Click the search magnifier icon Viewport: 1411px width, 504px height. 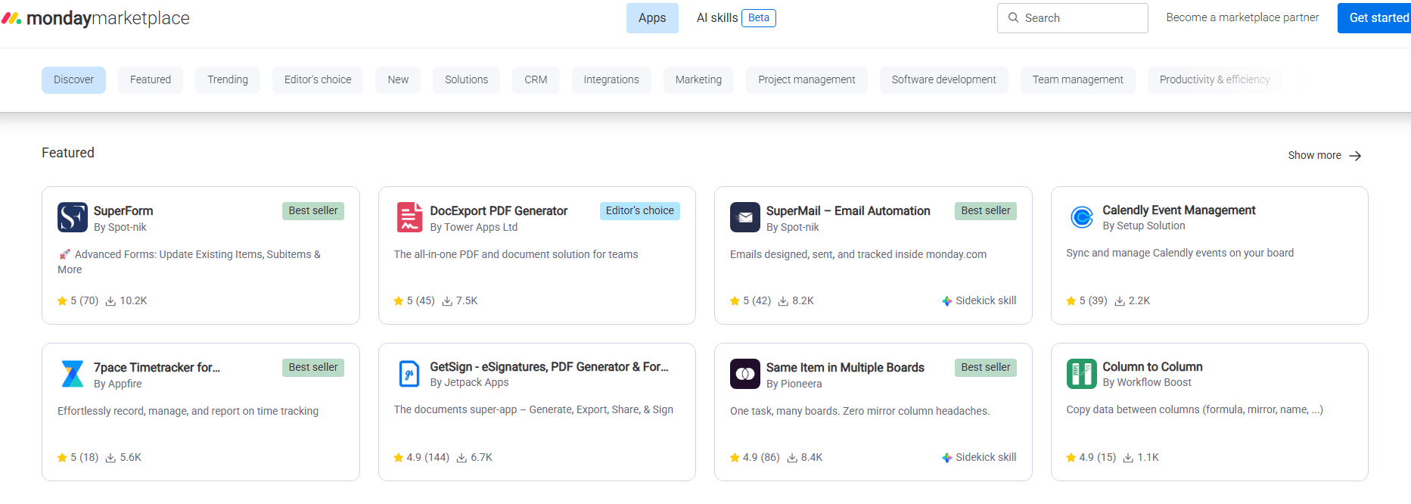tap(1013, 17)
